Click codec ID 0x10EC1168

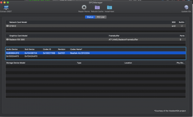(x=49, y=53)
